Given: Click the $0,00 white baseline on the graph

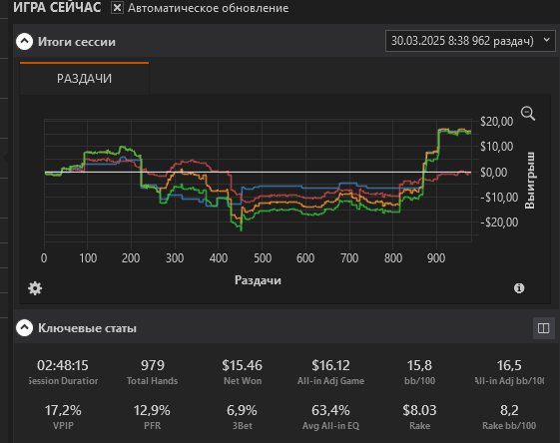Looking at the screenshot, I should coord(258,173).
